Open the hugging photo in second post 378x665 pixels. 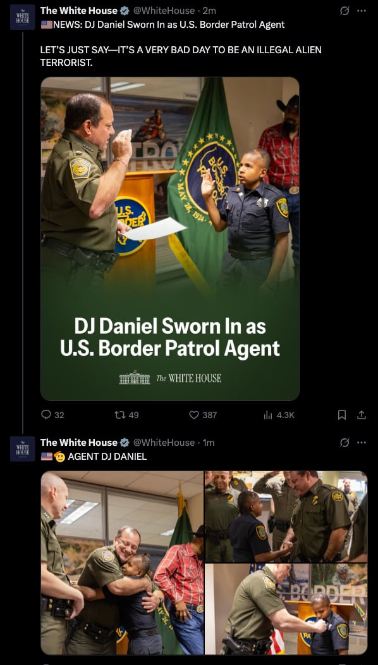(x=122, y=563)
